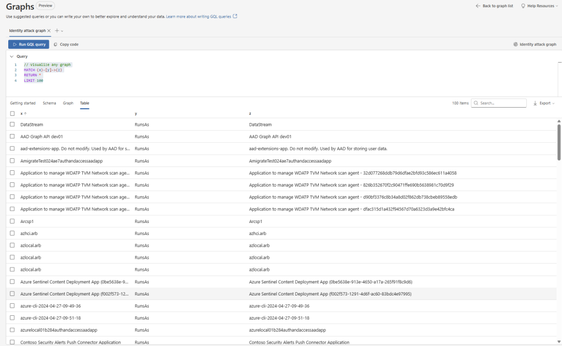Check the DataStream row checkbox

point(12,125)
